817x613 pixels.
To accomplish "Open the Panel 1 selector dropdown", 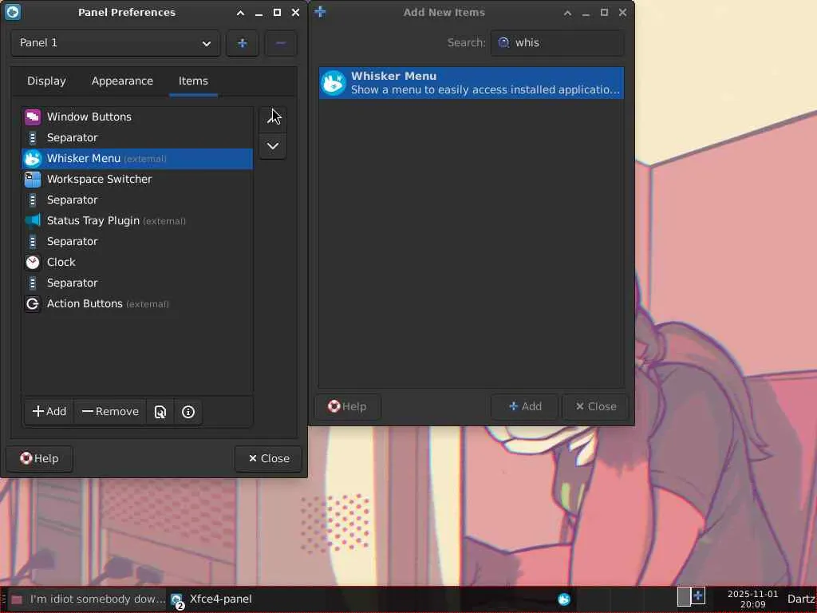I will pyautogui.click(x=115, y=43).
